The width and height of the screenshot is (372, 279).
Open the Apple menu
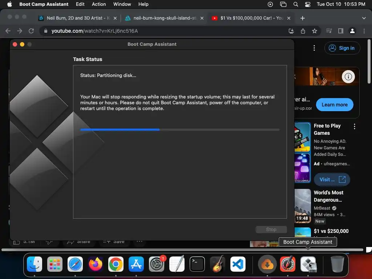9,4
